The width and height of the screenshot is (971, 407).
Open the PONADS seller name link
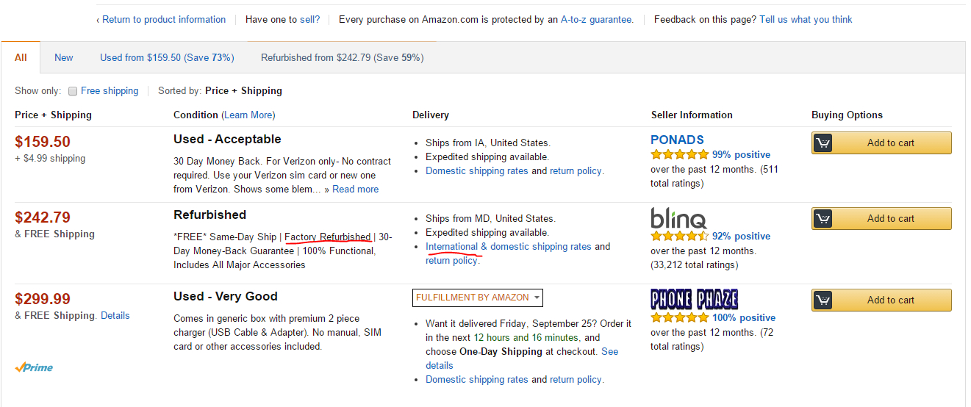pos(677,140)
